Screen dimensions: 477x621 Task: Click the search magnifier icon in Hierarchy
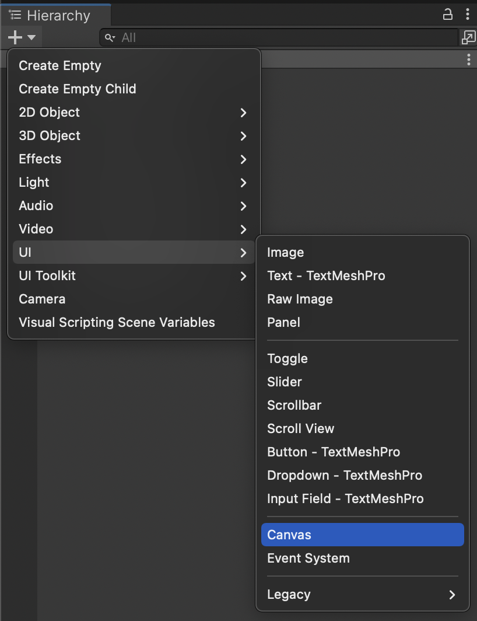click(110, 38)
